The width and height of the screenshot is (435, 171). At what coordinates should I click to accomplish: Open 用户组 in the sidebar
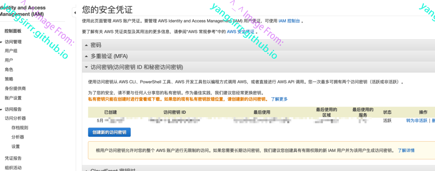[11, 51]
